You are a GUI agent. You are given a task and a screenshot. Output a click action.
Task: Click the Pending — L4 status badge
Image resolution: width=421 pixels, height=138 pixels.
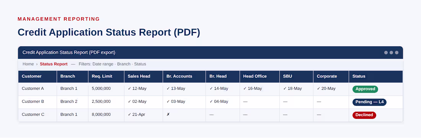tap(369, 102)
